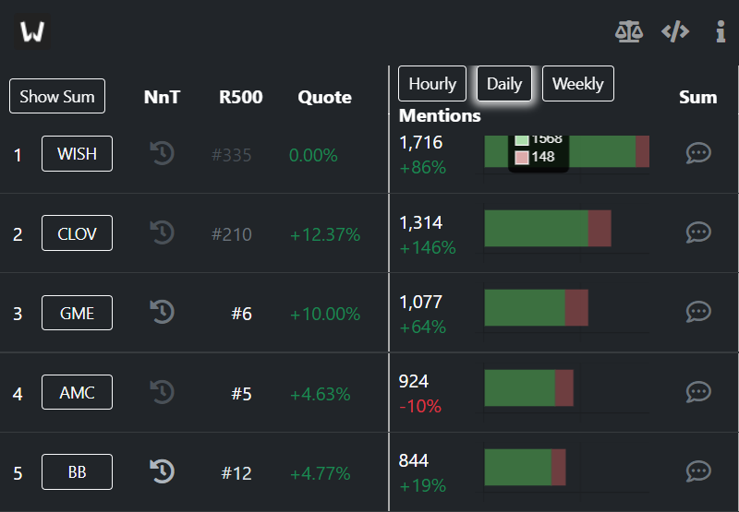Click the +146% mentions change
Image resolution: width=739 pixels, height=512 pixels.
point(428,247)
